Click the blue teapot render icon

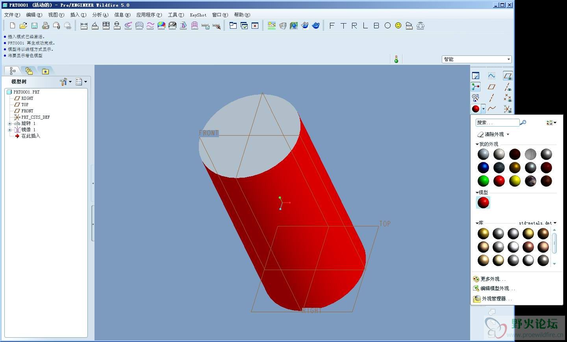(316, 26)
